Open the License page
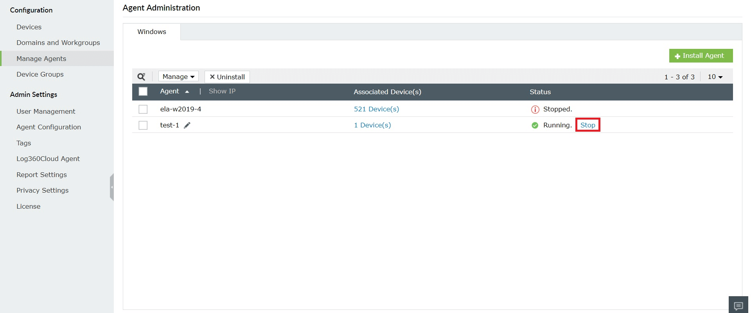This screenshot has width=751, height=313. (28, 206)
